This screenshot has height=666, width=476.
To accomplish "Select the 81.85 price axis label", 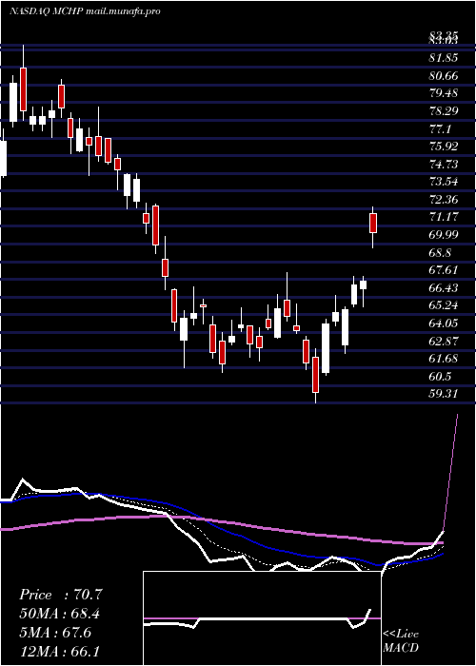I will pos(443,58).
